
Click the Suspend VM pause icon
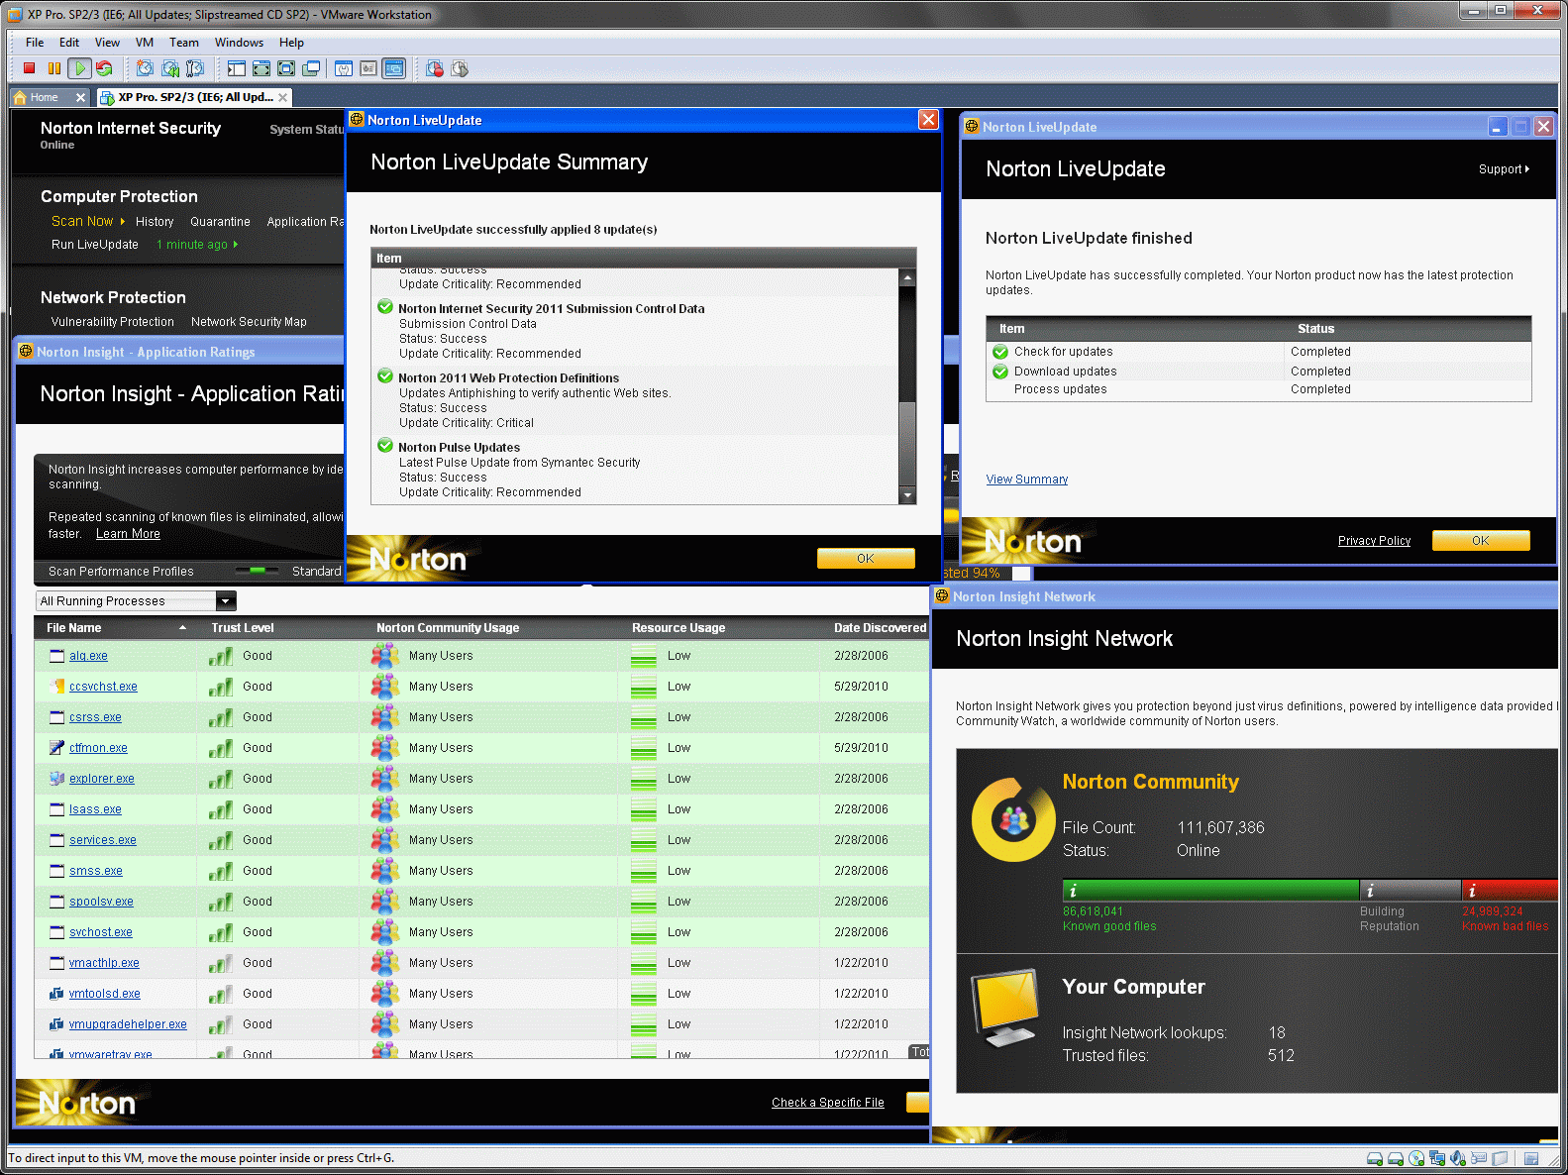click(x=54, y=68)
